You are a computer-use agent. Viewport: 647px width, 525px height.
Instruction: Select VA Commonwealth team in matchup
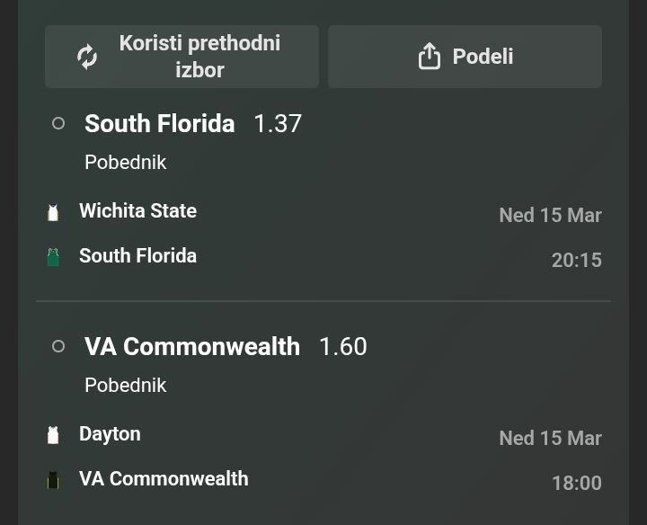[164, 479]
